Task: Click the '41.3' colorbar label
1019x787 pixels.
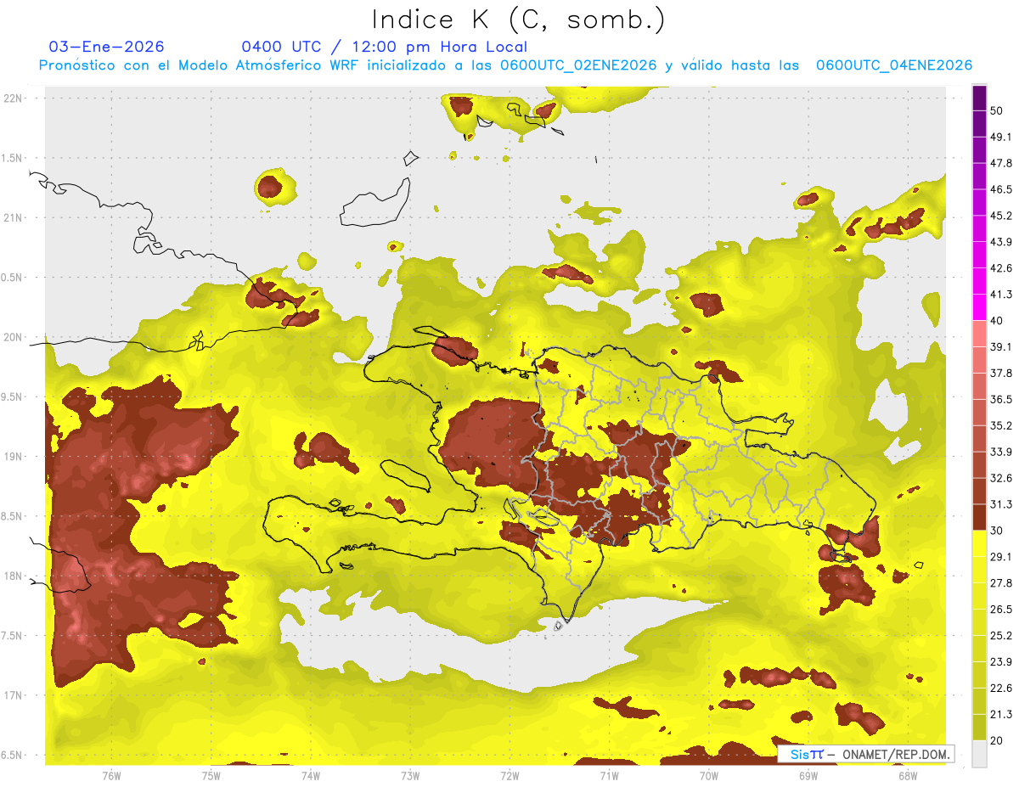Action: coord(1001,295)
